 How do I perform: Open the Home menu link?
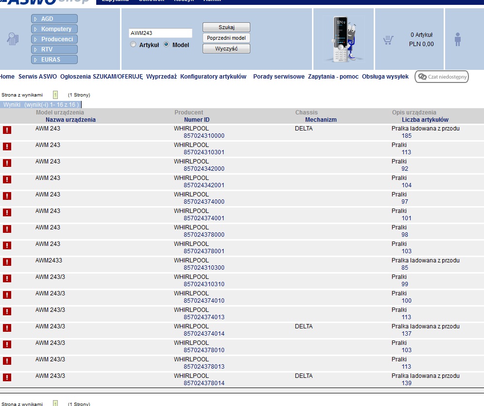coord(7,76)
